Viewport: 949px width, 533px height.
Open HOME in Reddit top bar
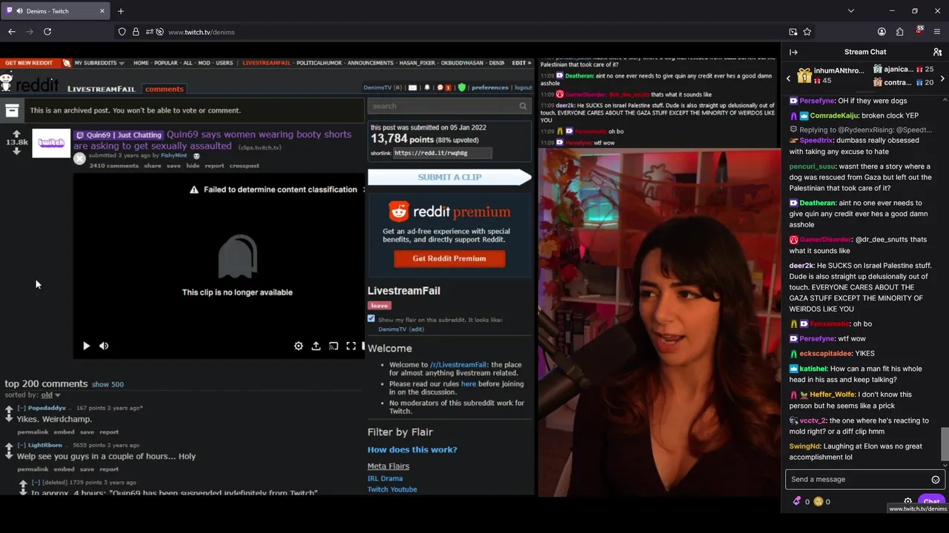pyautogui.click(x=141, y=63)
